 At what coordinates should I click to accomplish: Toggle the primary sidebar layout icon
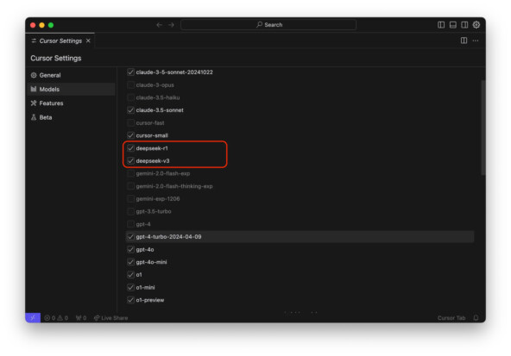coord(441,25)
